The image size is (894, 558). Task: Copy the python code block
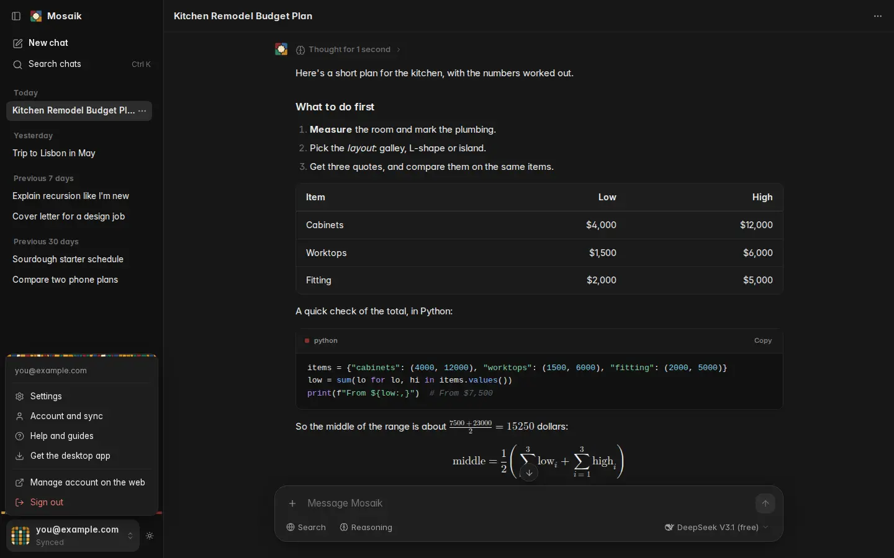(763, 341)
